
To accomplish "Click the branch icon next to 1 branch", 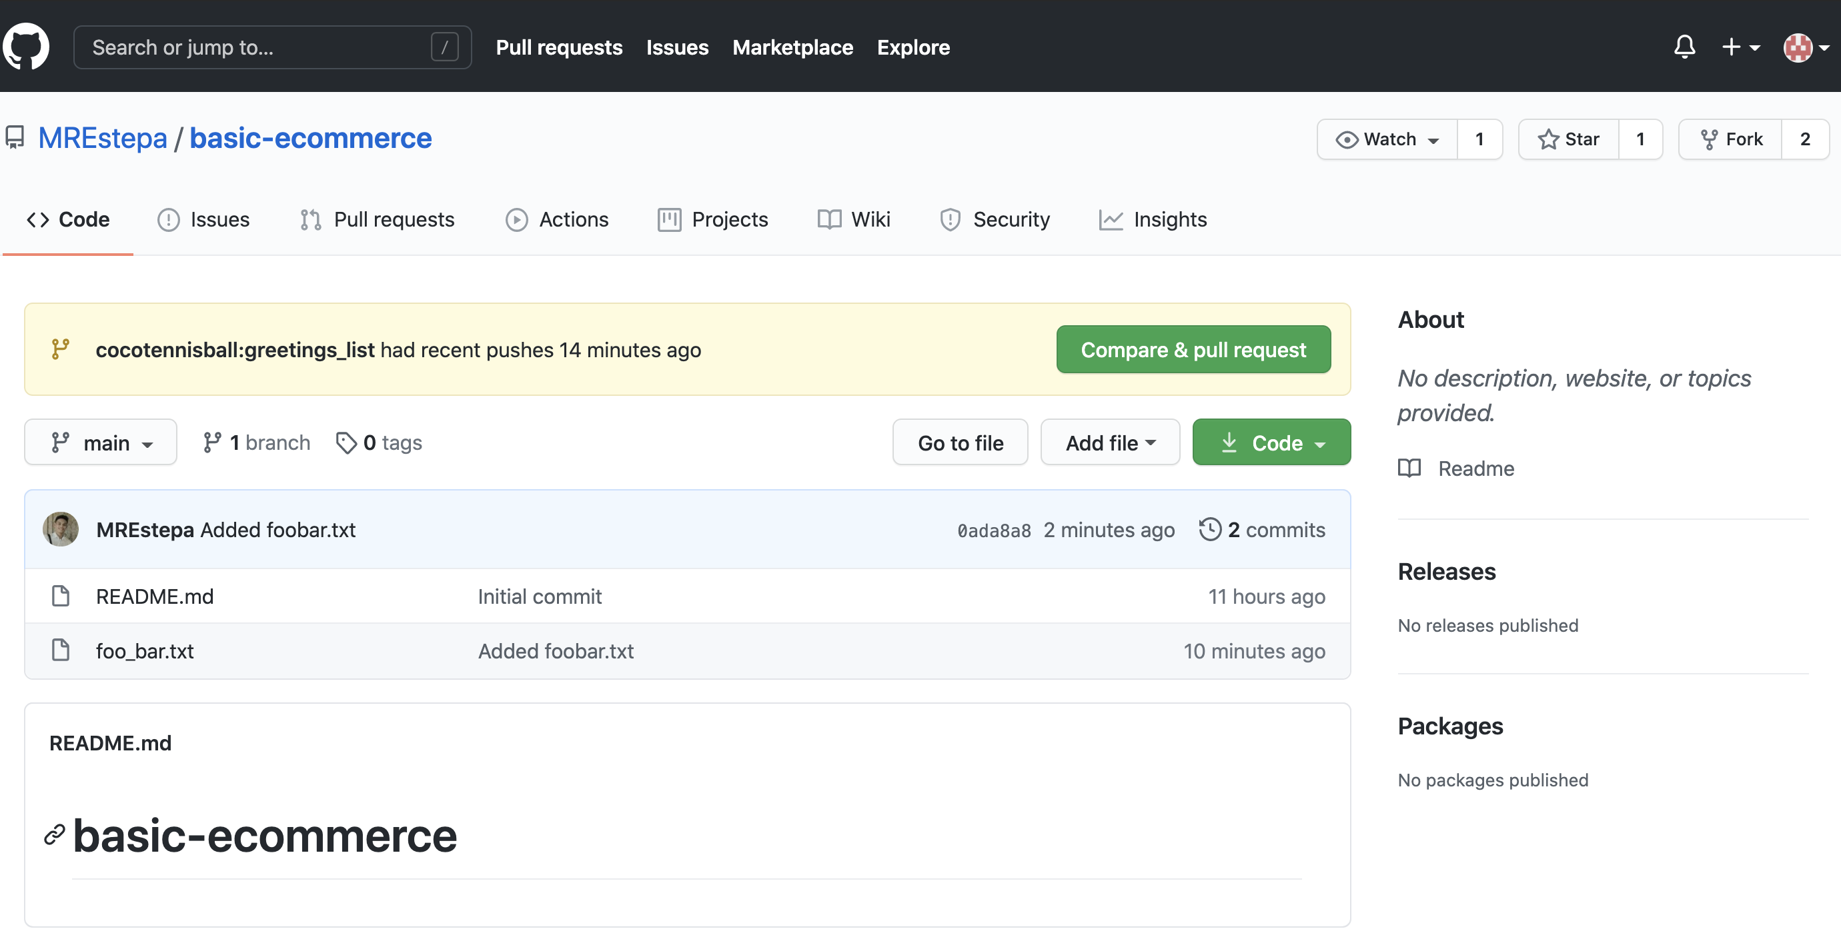I will point(212,443).
